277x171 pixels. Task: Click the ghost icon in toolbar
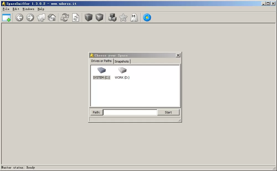coord(134,18)
